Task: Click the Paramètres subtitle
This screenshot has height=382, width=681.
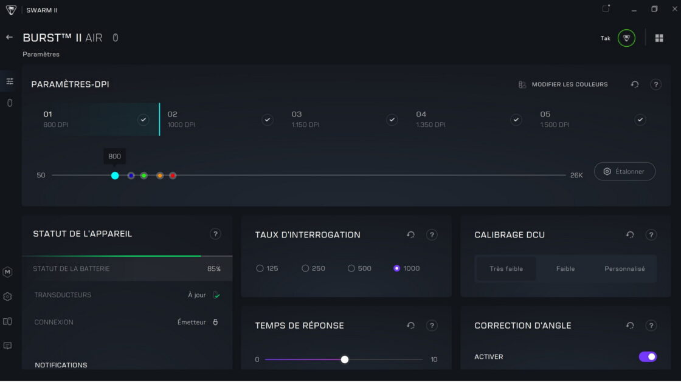Action: point(41,54)
